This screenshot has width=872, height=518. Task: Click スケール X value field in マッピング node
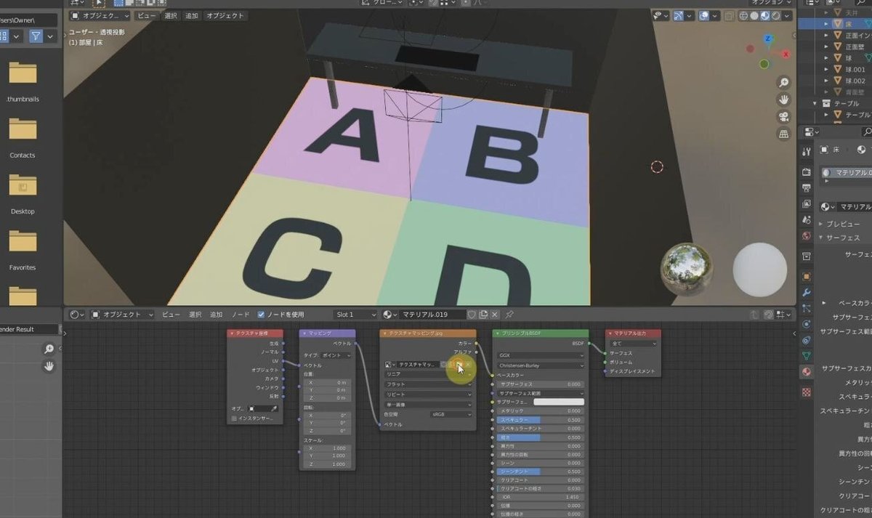click(x=328, y=448)
